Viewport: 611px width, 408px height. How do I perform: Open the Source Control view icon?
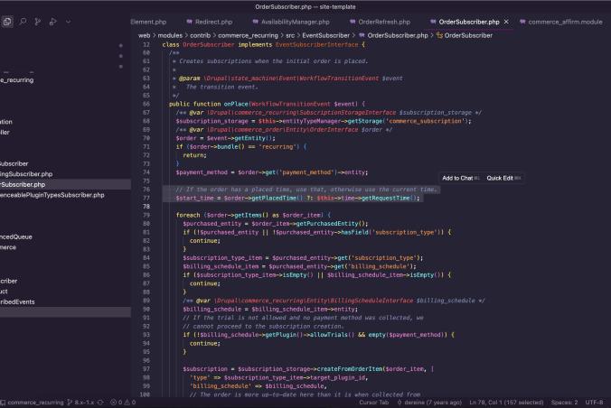tap(37, 22)
